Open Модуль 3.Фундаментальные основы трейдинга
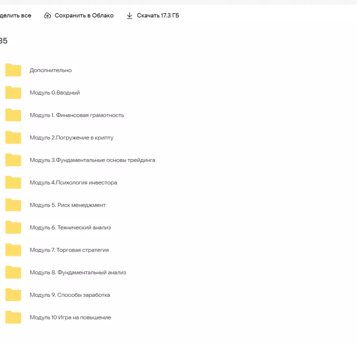 (92, 160)
